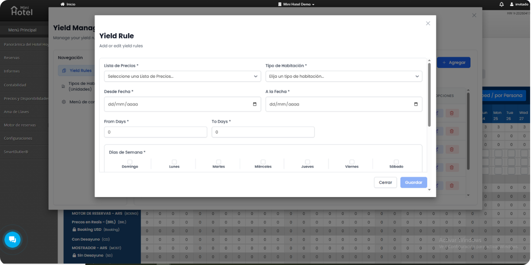Focus the Desde Fecha date field

point(182,104)
